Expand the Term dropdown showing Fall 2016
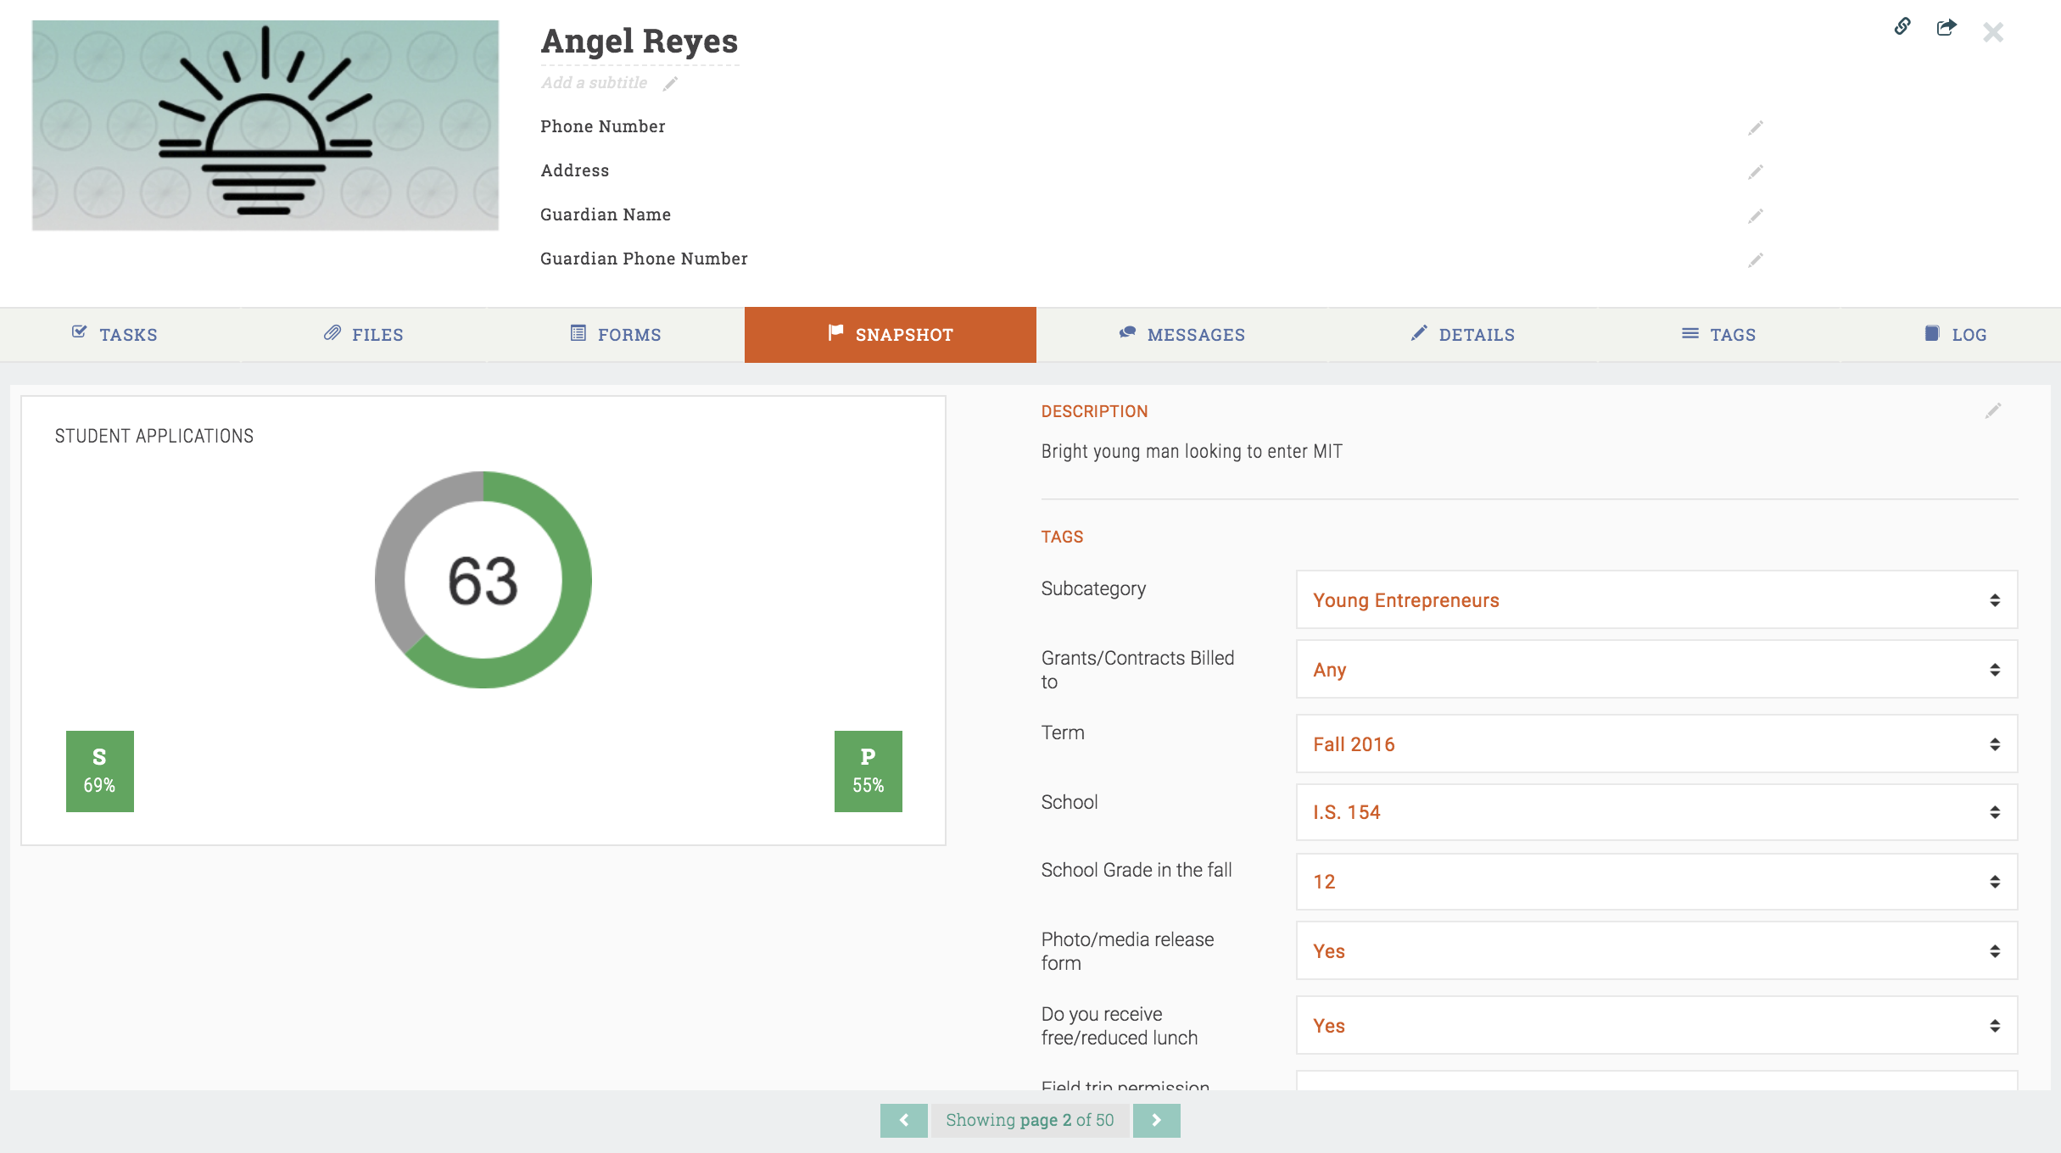The image size is (2061, 1153). coord(1656,744)
